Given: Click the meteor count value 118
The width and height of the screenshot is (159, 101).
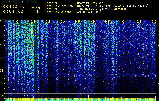Looking at the screenshot, I should click(x=37, y=12).
